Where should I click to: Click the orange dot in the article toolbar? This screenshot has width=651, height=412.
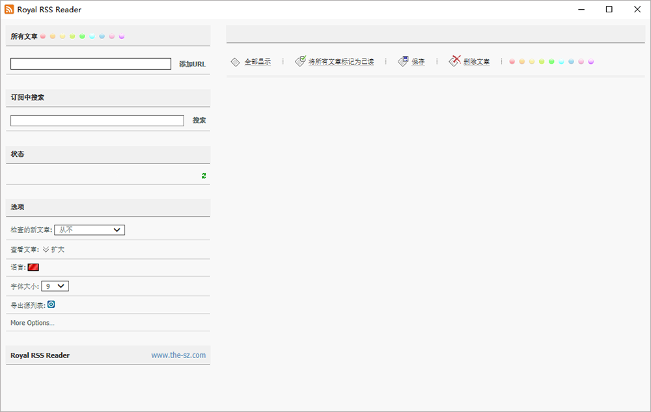522,61
